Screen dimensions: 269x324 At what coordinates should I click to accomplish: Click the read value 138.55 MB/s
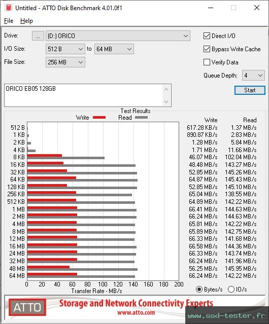click(x=241, y=194)
